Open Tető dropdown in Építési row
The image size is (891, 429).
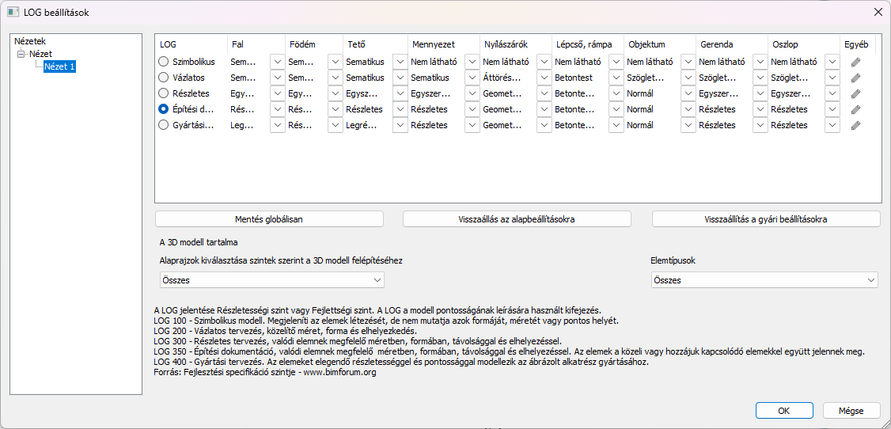(x=400, y=109)
